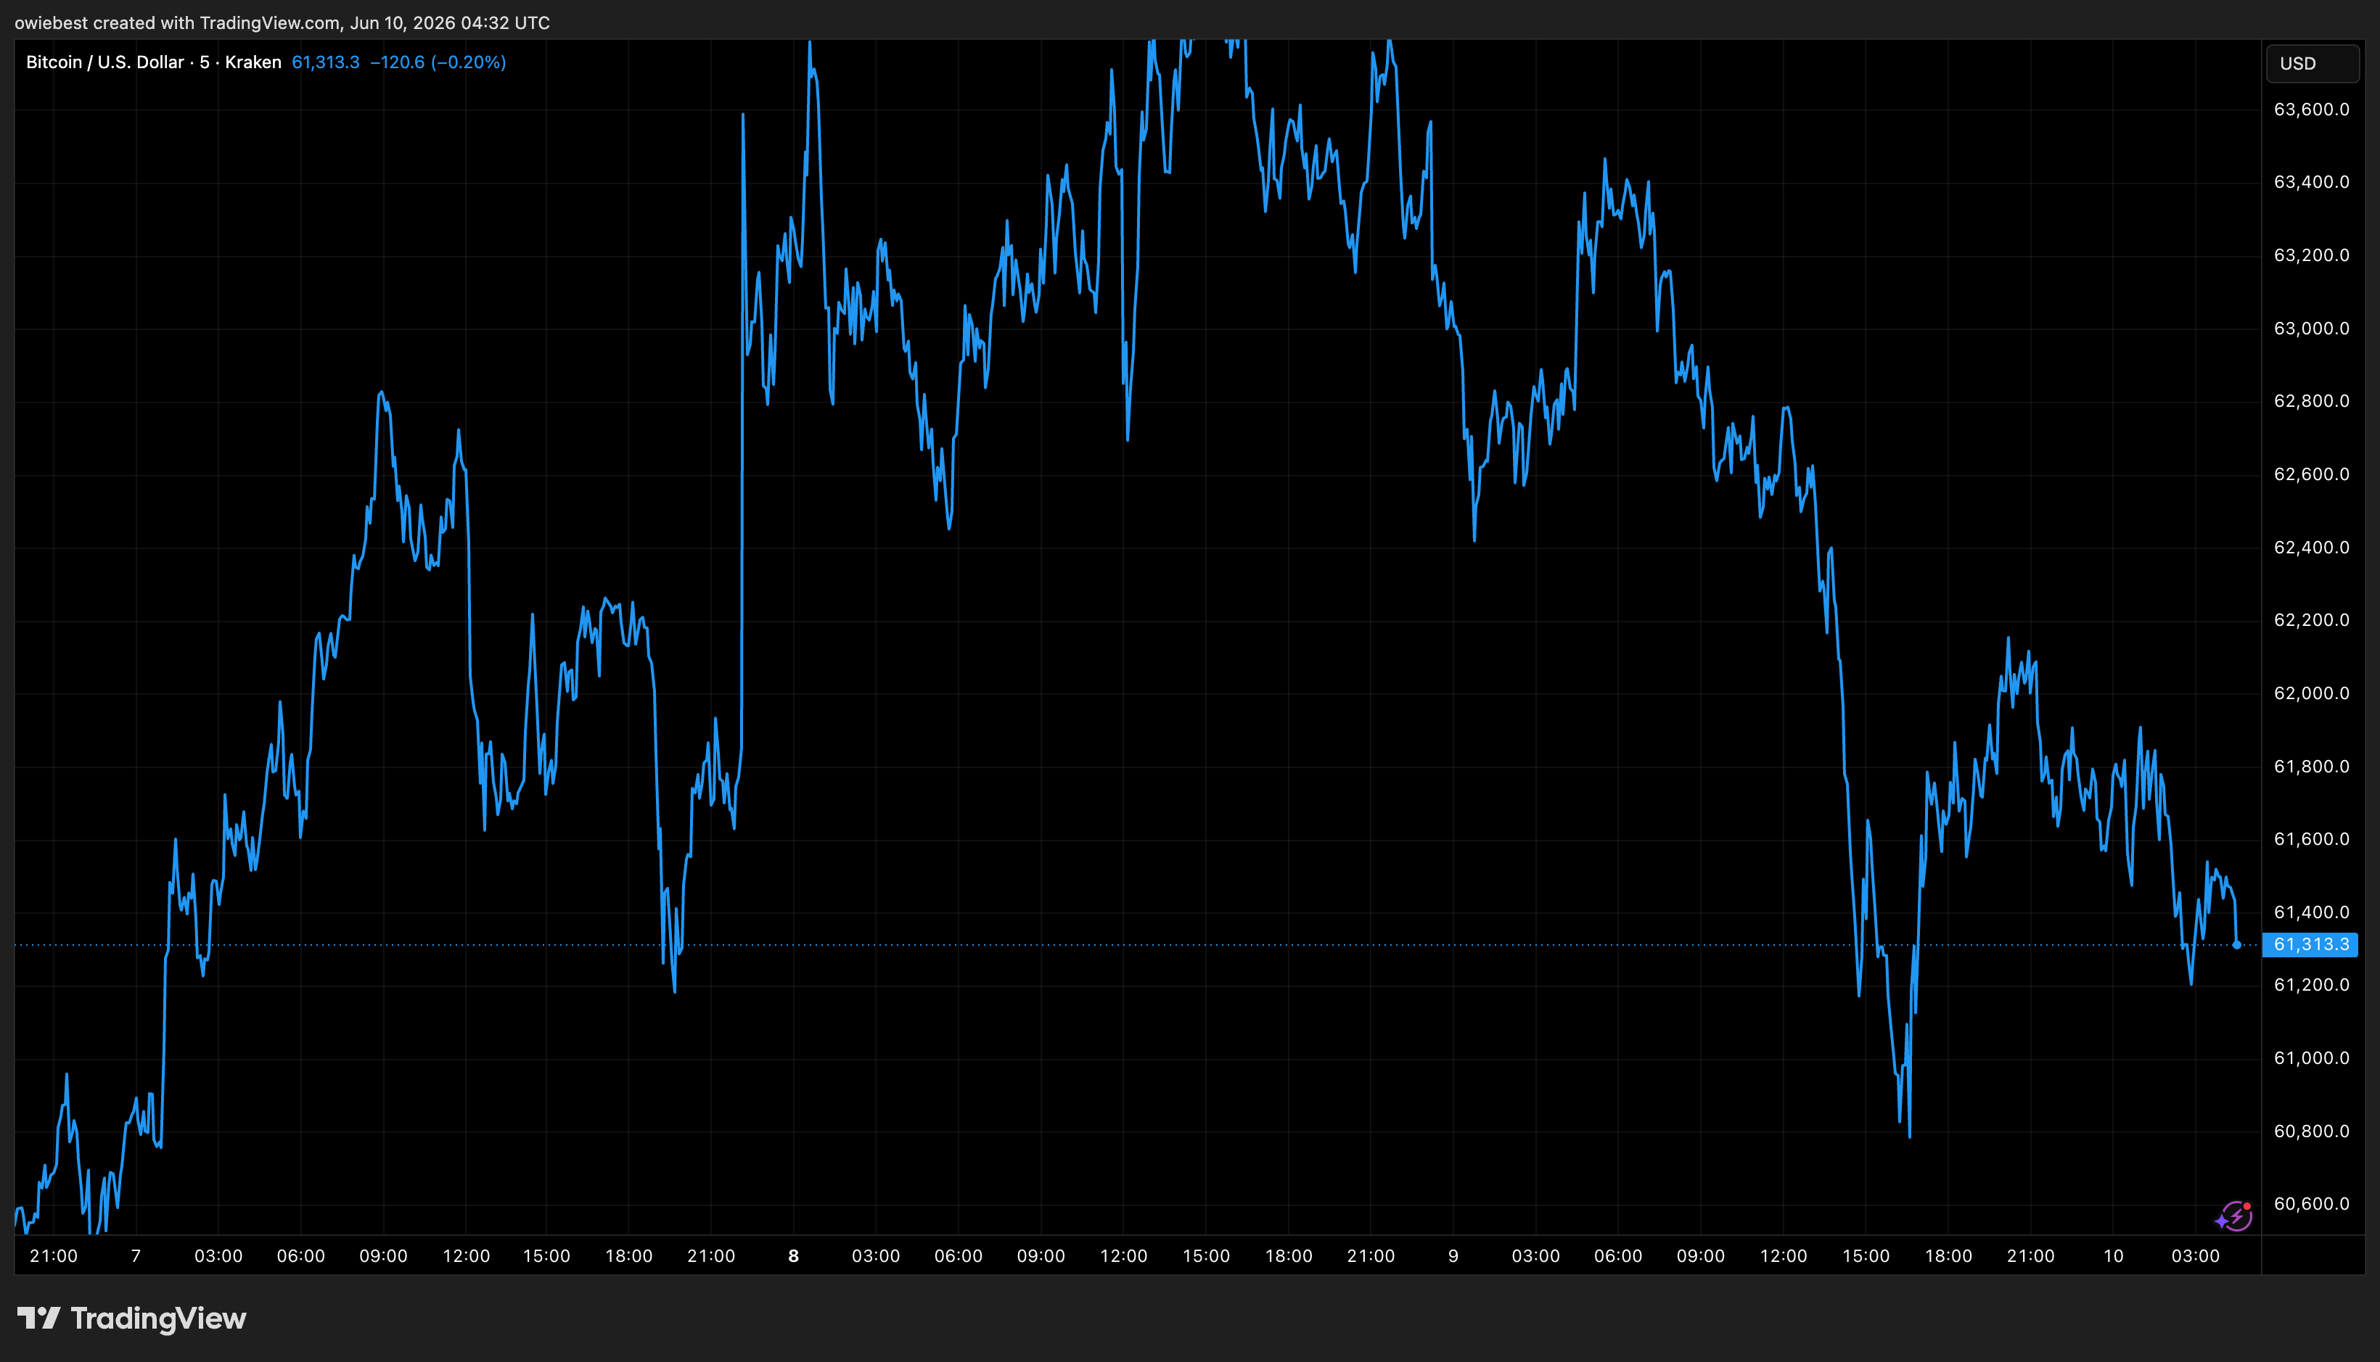Click the date label 10 on the time axis
The image size is (2380, 1362).
2113,1255
